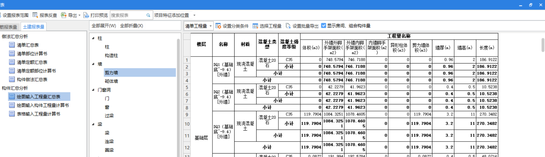Switch to the 土建报表量 tab
Image resolution: width=545 pixels, height=157 pixels.
33,27
